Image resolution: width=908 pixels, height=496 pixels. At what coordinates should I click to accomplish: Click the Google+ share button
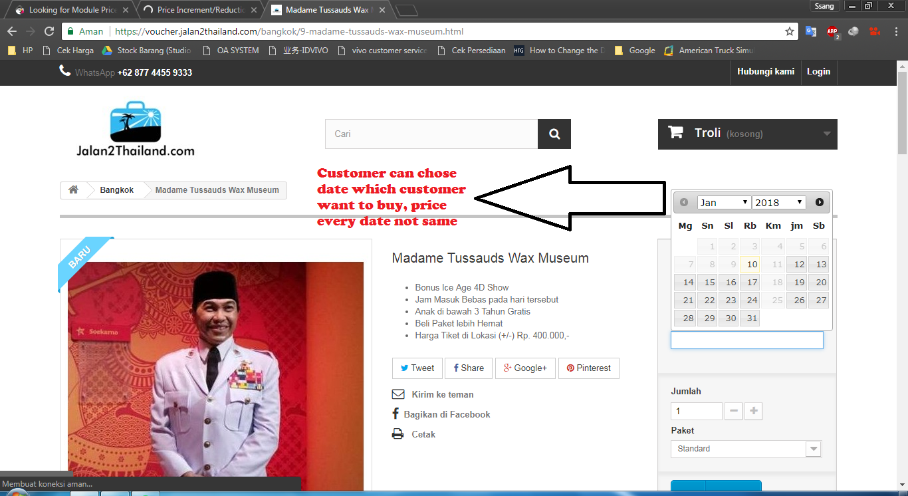point(525,368)
